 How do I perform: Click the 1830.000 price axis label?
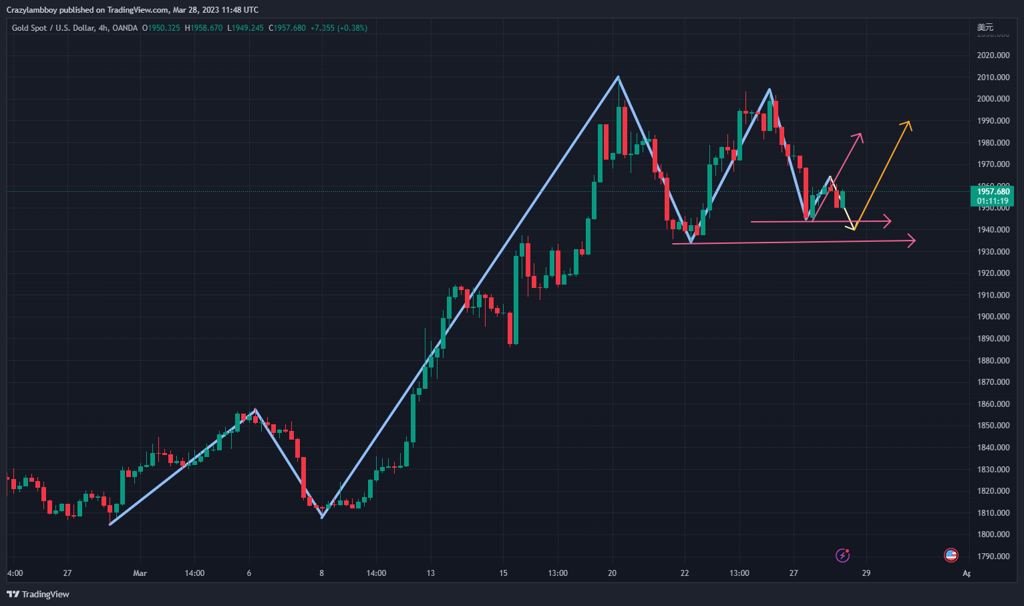(x=993, y=470)
